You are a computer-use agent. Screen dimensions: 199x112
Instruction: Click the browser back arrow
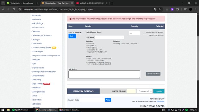pyautogui.click(x=3, y=9)
